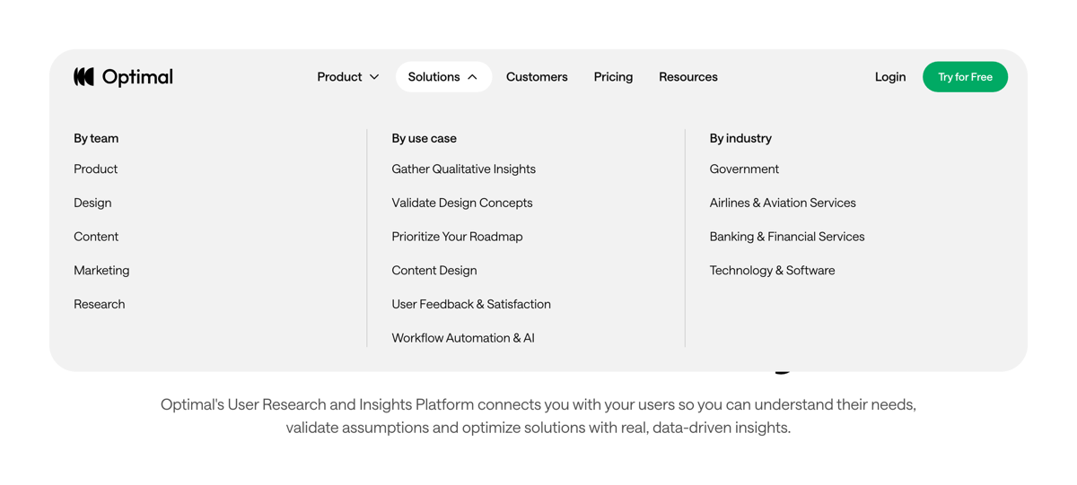Select Banking & Financial Services industry
Viewport: 1077px width, 485px height.
786,237
